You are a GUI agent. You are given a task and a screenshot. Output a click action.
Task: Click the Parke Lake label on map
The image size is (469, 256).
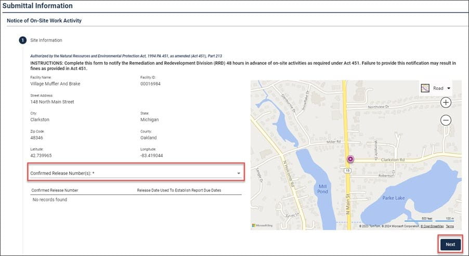pos(393,198)
